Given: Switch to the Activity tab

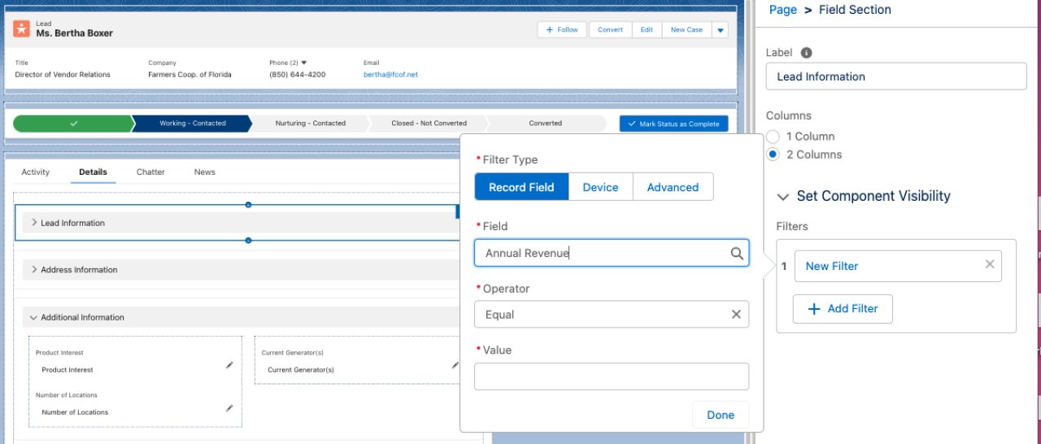Looking at the screenshot, I should pyautogui.click(x=36, y=172).
